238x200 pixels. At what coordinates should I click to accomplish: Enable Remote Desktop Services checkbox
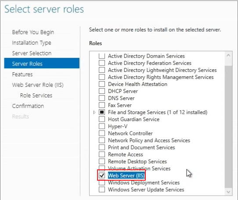click(x=102, y=161)
